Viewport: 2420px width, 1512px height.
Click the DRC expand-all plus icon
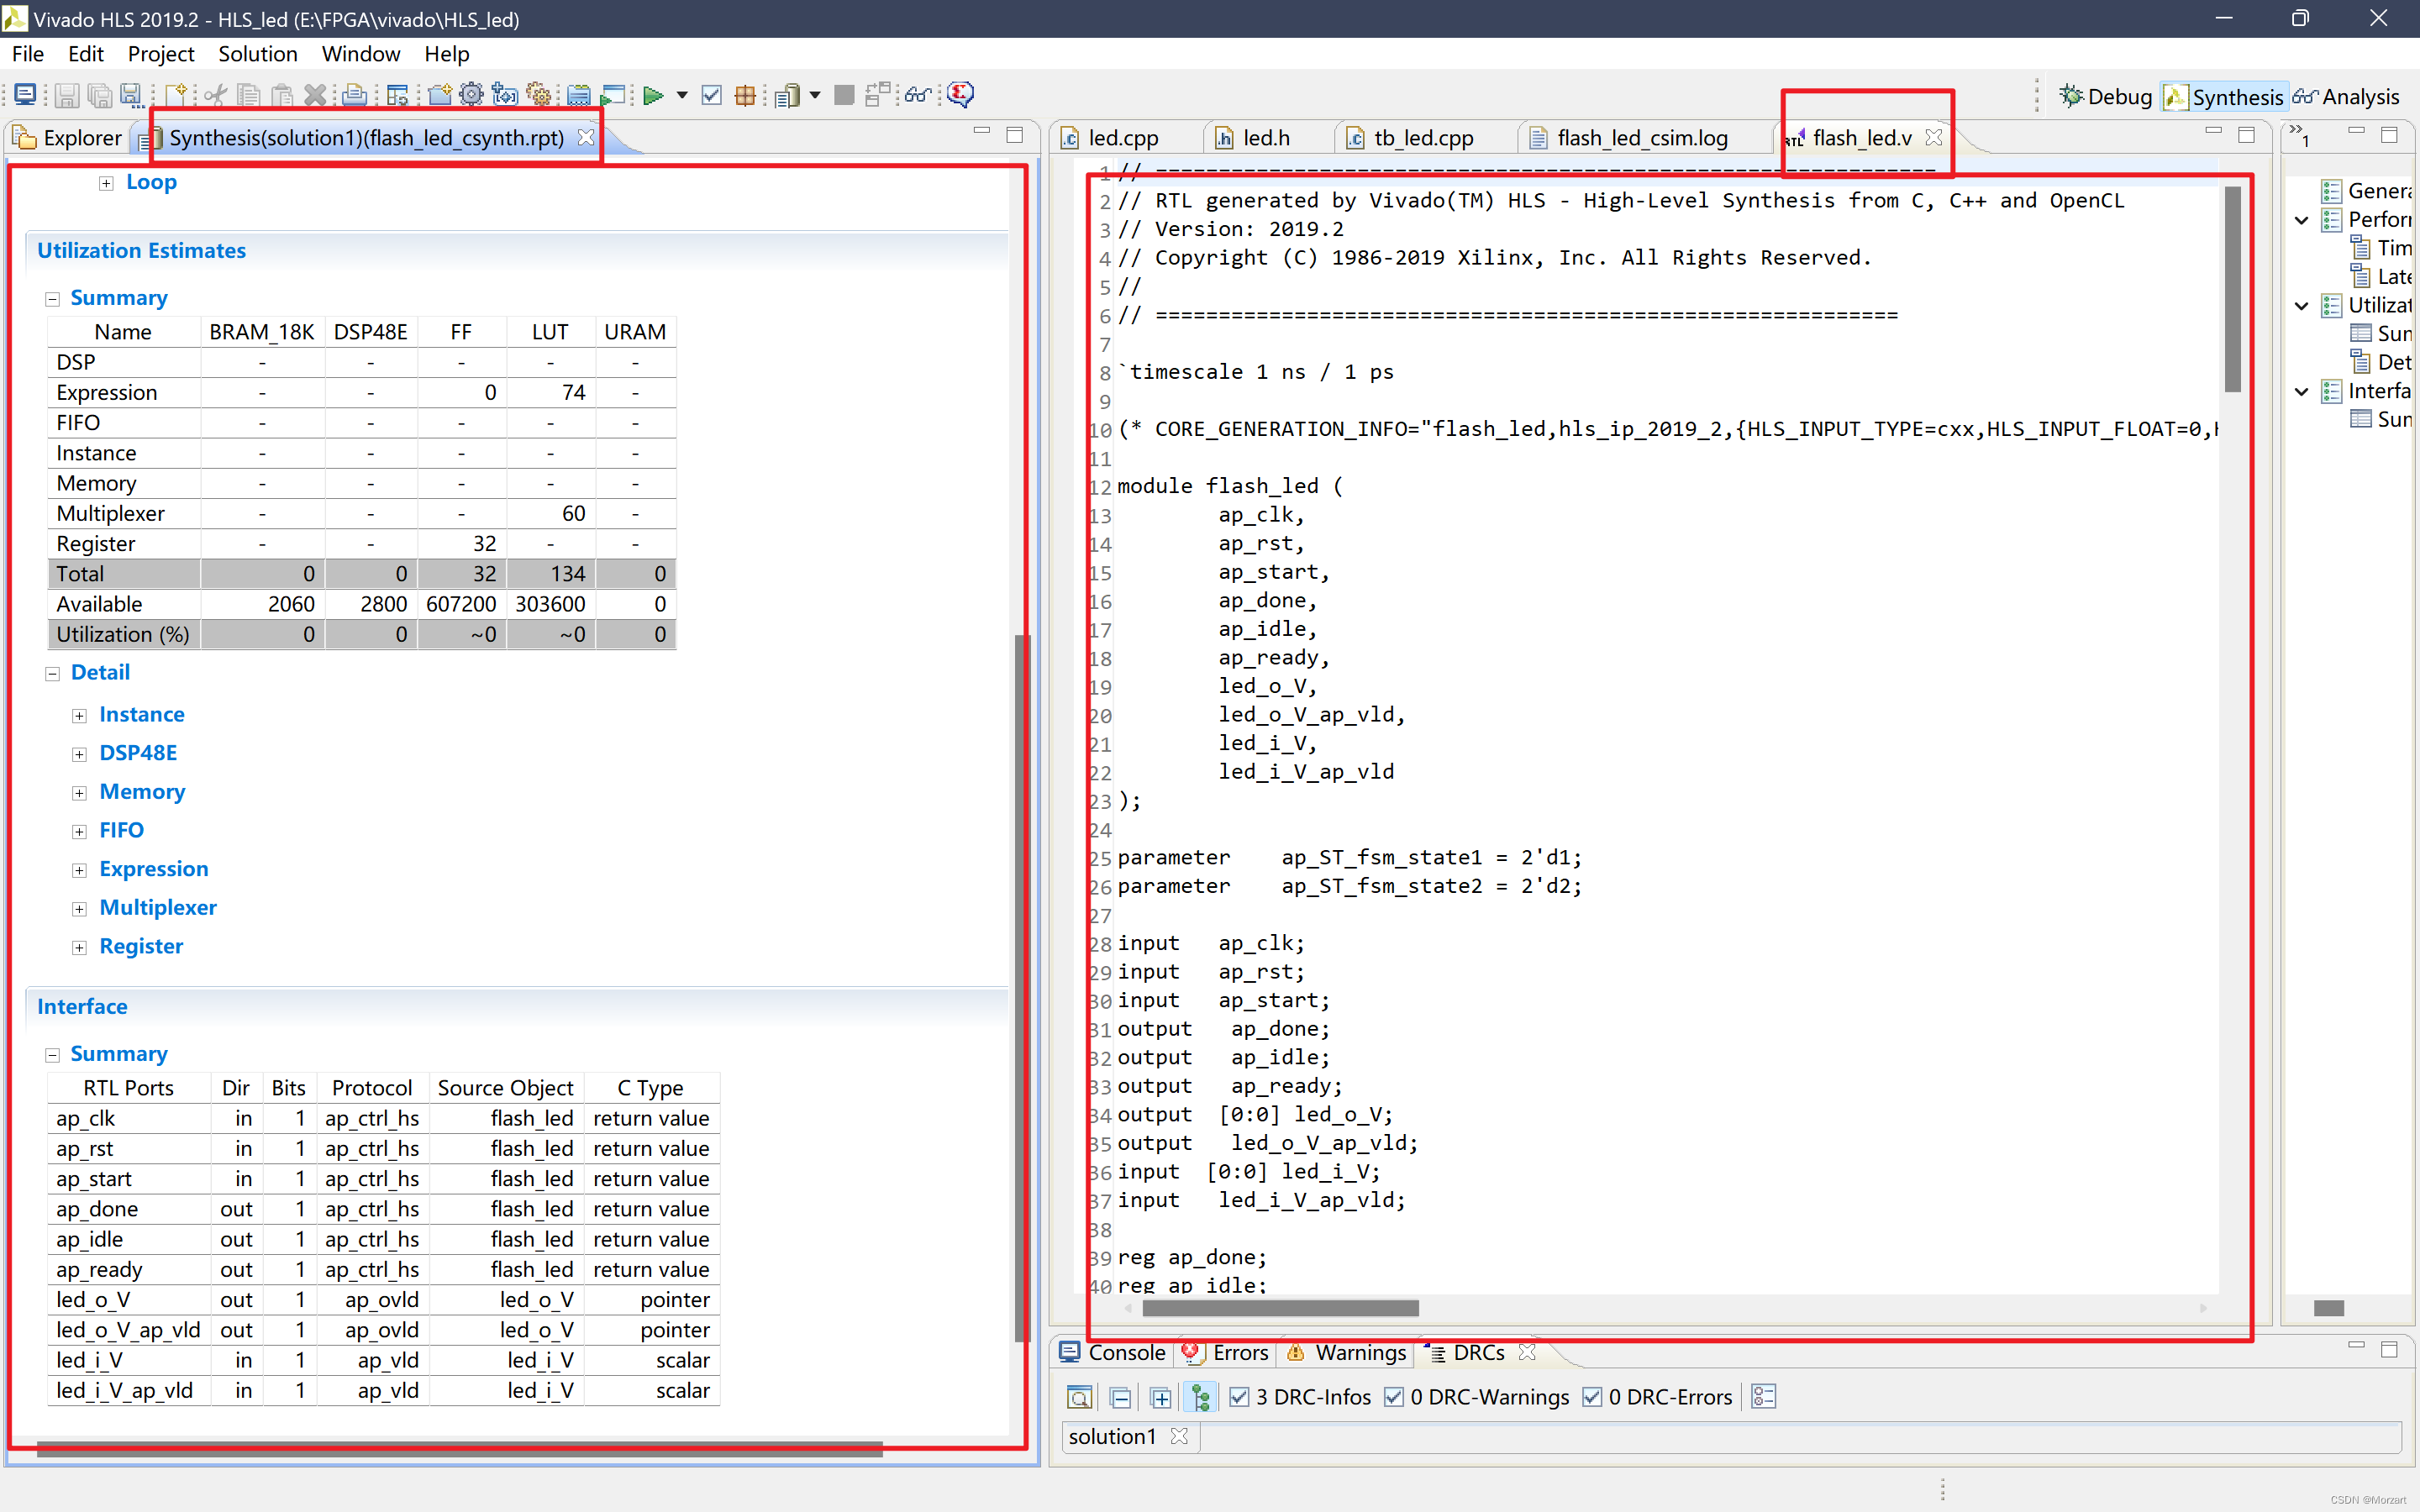(x=1160, y=1397)
